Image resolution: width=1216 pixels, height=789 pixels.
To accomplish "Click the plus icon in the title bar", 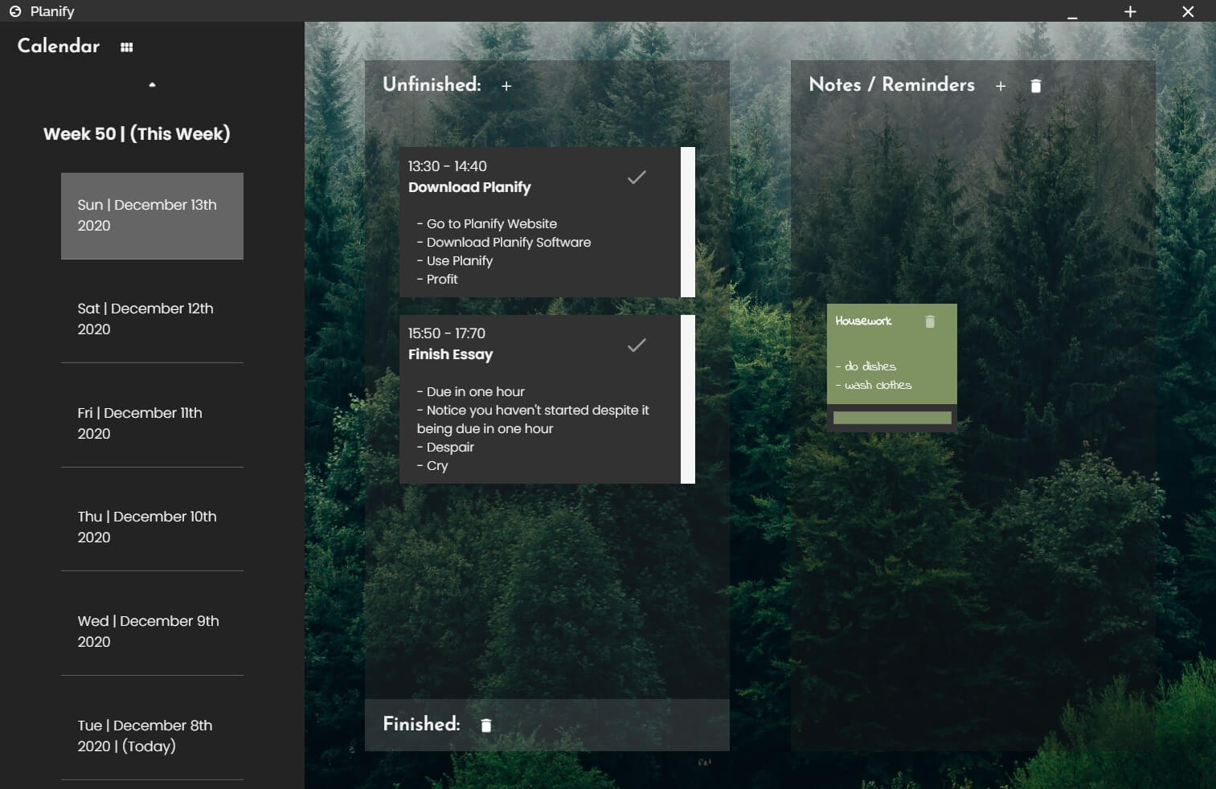I will (1129, 12).
